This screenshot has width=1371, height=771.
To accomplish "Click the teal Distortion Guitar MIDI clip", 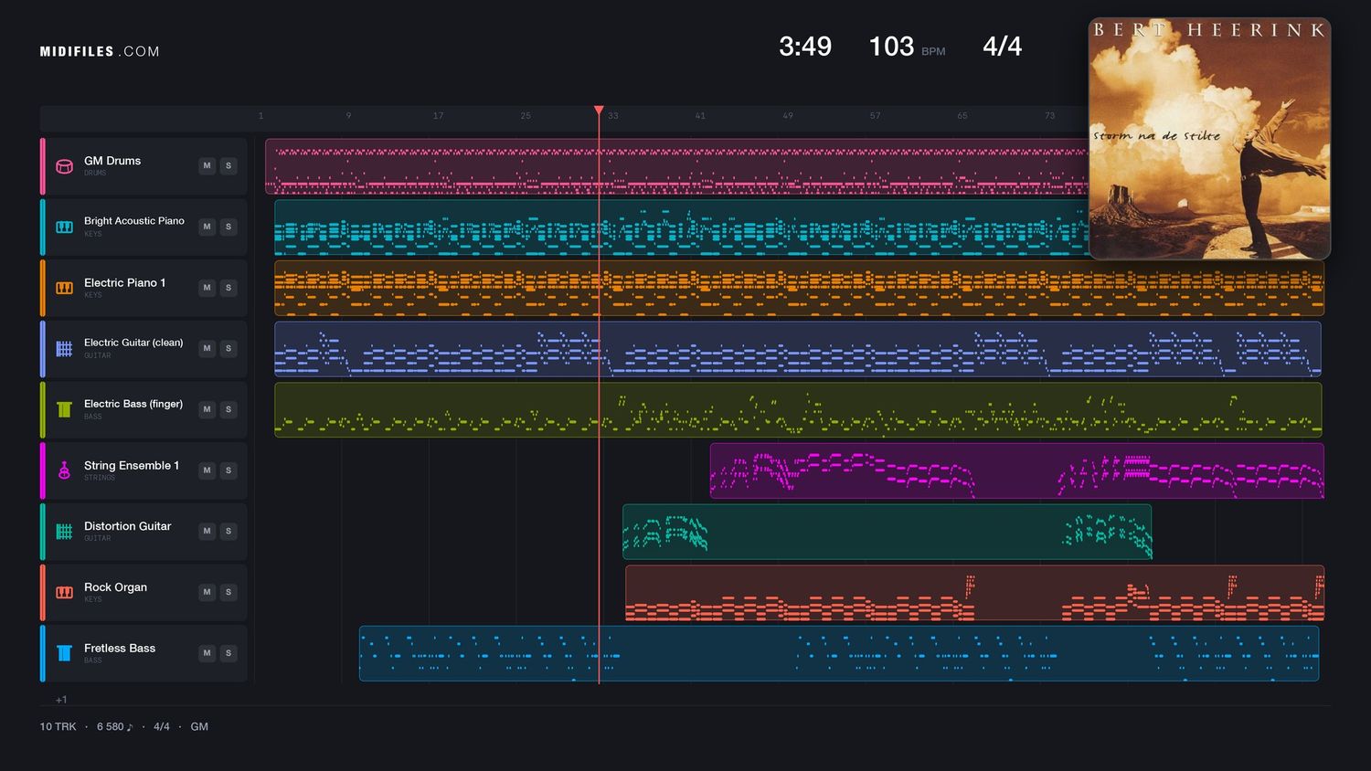I will (887, 532).
